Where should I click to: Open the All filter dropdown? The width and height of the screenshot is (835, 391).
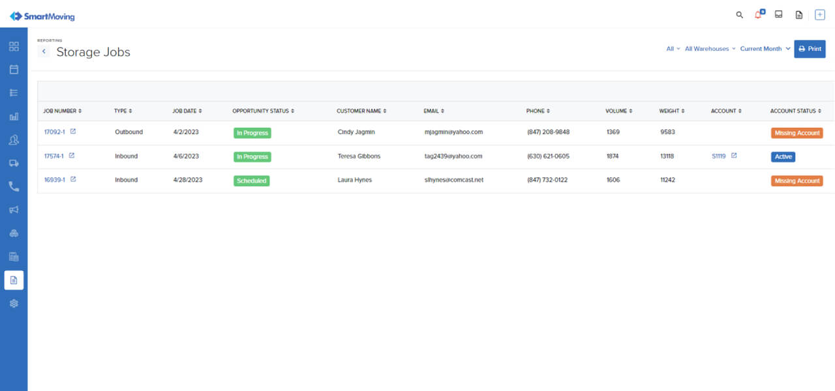click(673, 49)
